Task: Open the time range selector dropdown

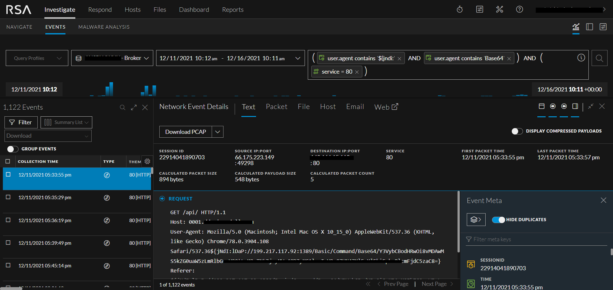Action: coord(298,58)
